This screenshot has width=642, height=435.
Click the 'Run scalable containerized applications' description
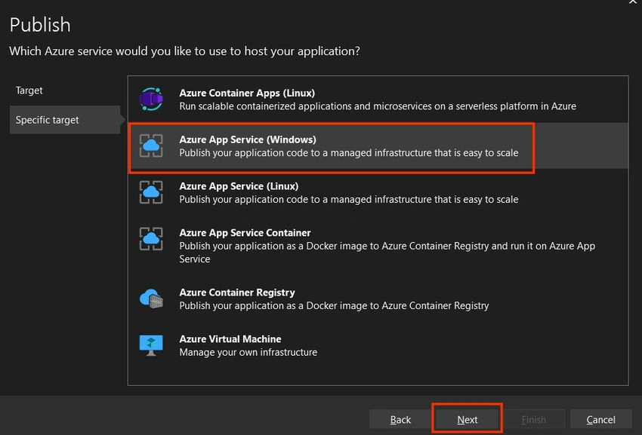378,106
